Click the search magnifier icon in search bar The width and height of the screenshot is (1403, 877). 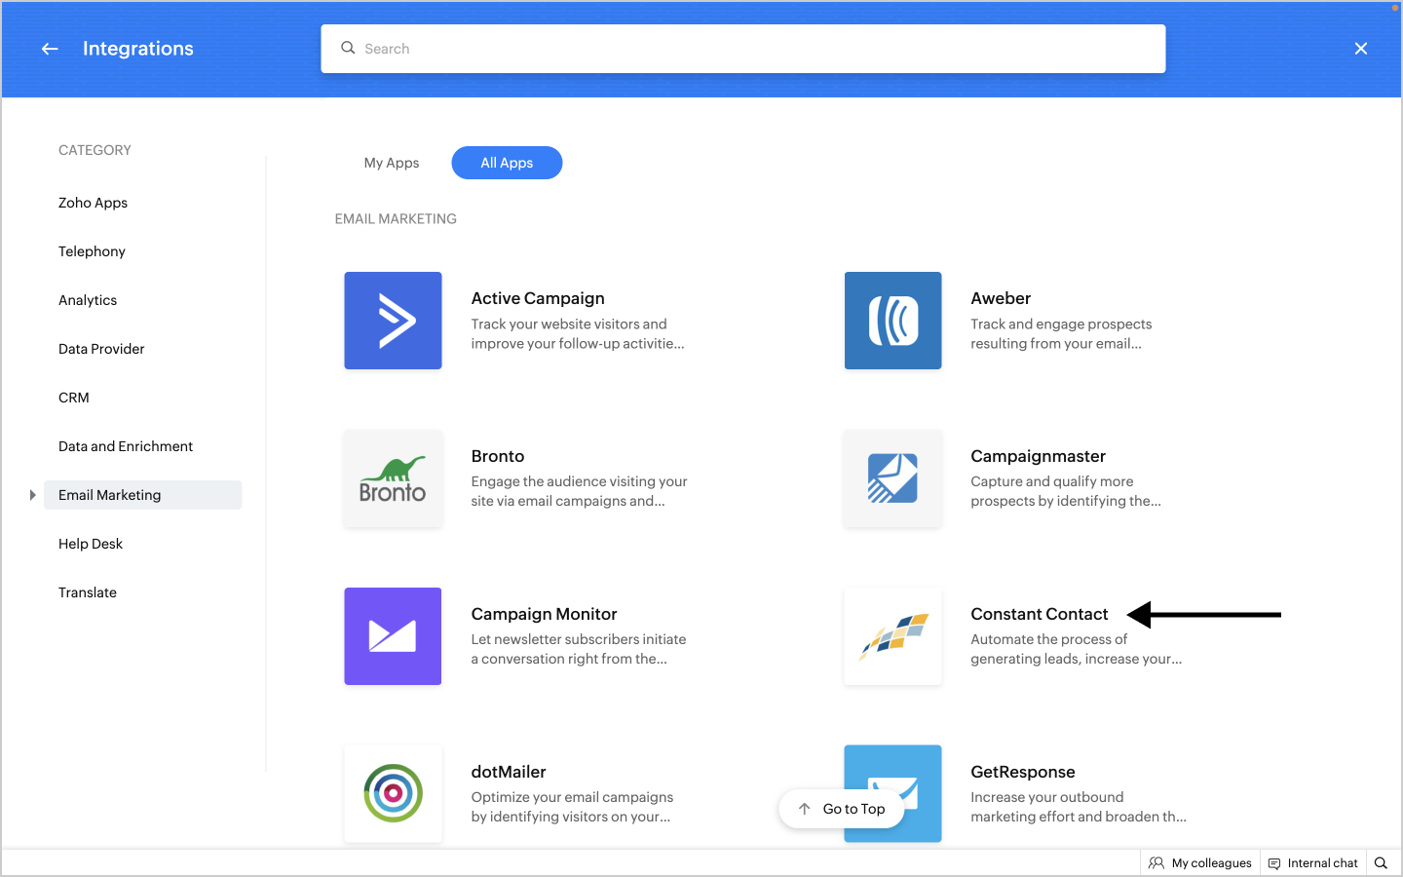(348, 48)
